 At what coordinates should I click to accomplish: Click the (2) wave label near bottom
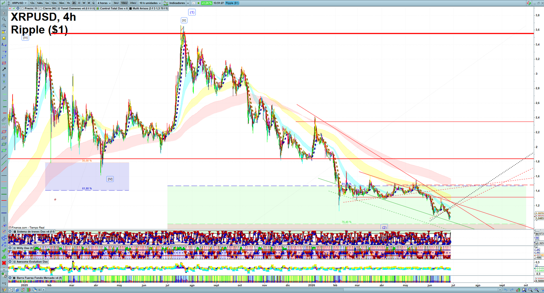[x=384, y=227]
